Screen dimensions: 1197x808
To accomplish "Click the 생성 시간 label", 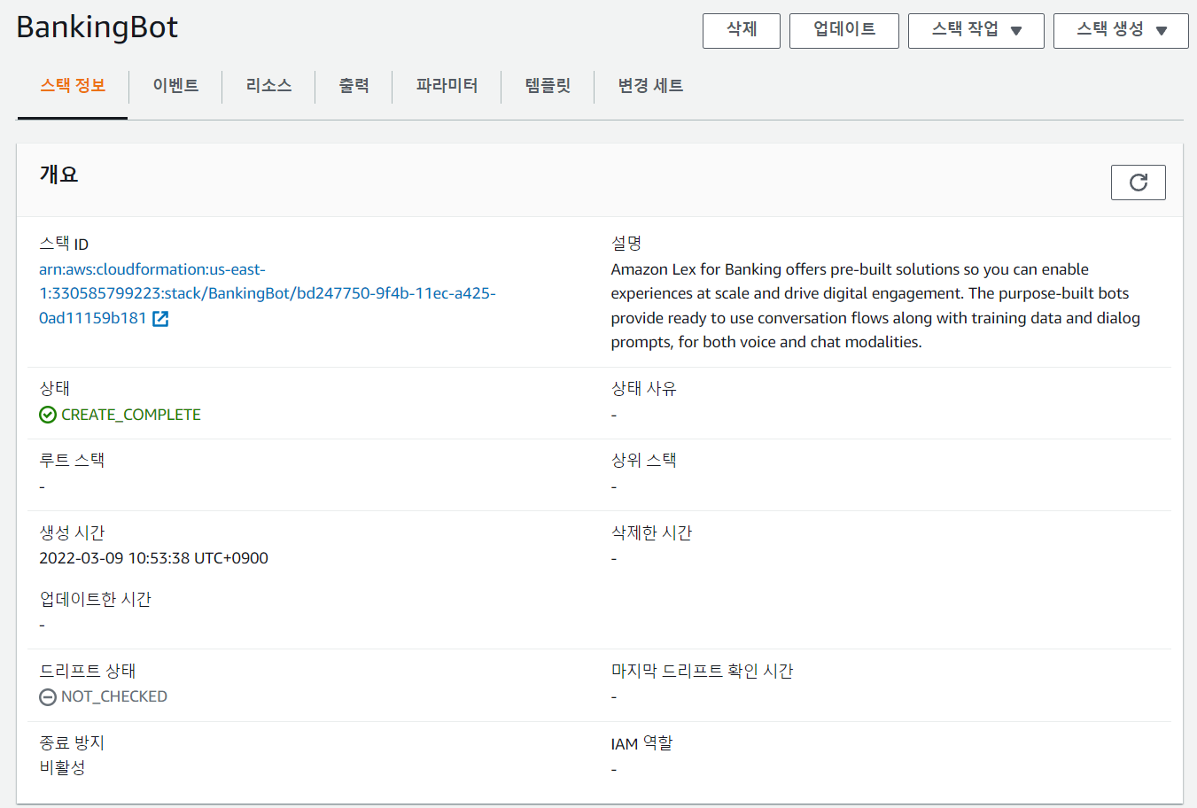I will point(72,532).
